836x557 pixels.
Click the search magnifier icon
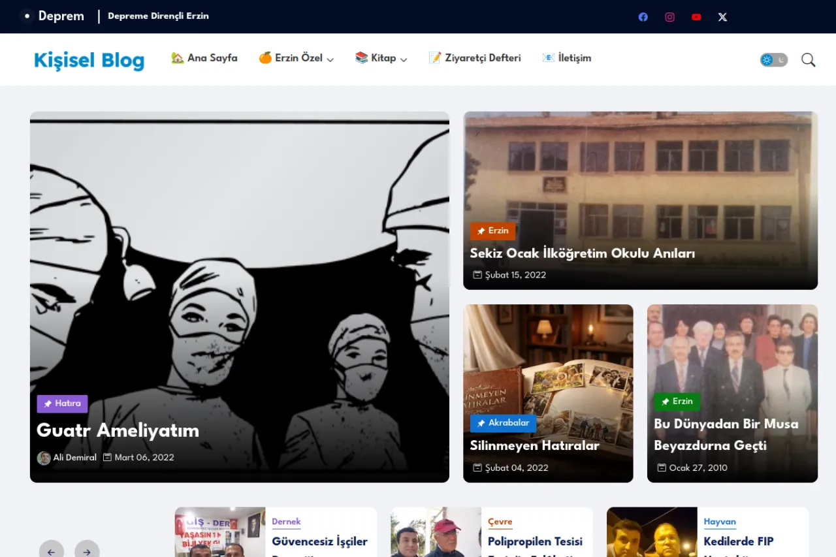[808, 60]
